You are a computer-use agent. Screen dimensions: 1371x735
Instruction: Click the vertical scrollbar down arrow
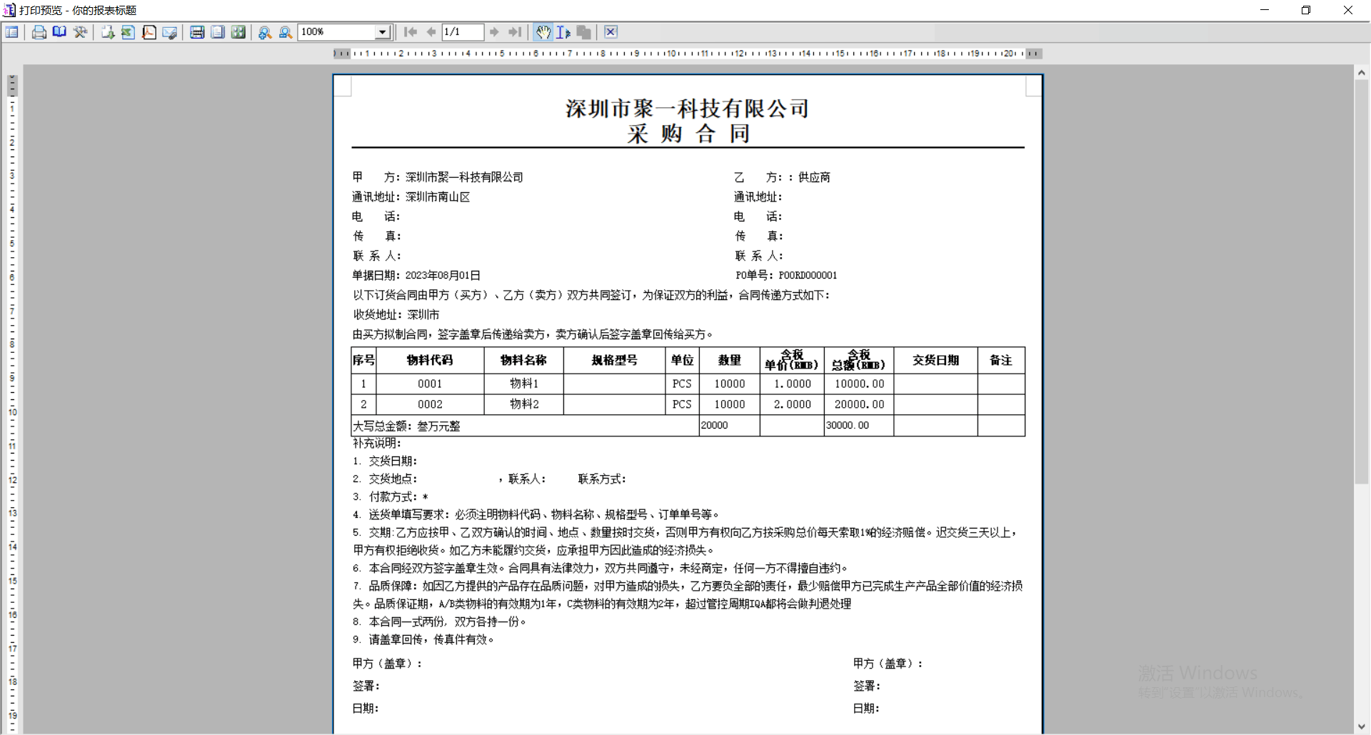pos(1362,726)
